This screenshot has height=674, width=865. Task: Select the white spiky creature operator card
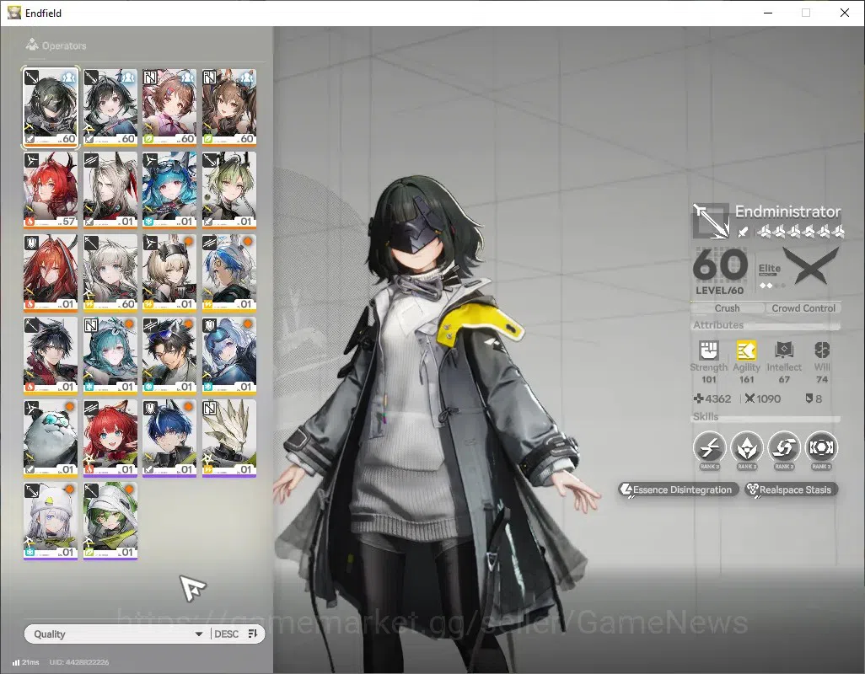[229, 438]
